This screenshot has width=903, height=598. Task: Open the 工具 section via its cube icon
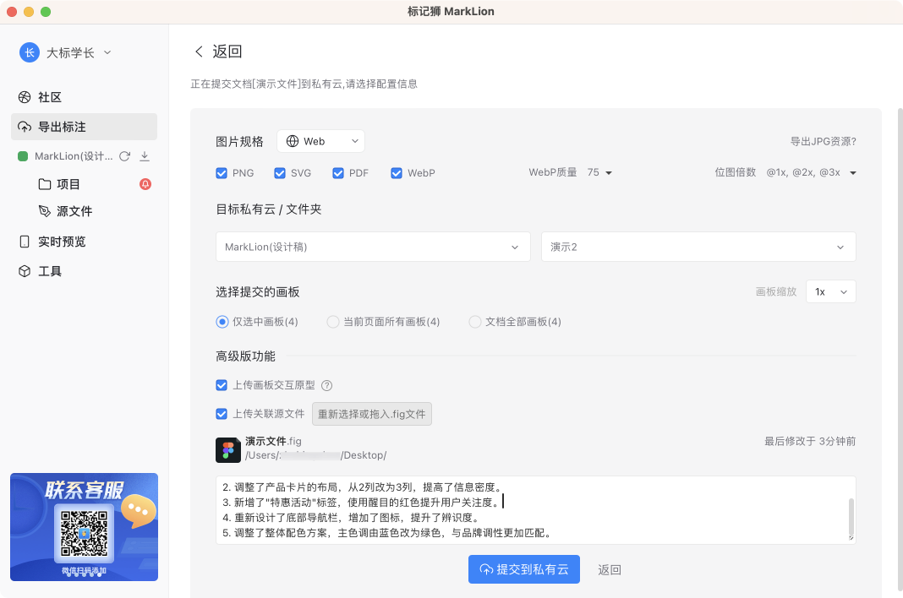click(25, 271)
